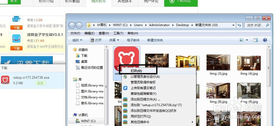The image size is (278, 126).
Task: Click 电子邮件 in the toolbar
Action: point(133,40)
